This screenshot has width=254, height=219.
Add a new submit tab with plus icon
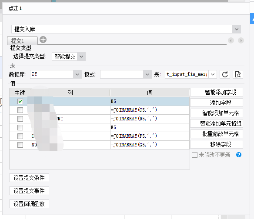pyautogui.click(x=43, y=40)
